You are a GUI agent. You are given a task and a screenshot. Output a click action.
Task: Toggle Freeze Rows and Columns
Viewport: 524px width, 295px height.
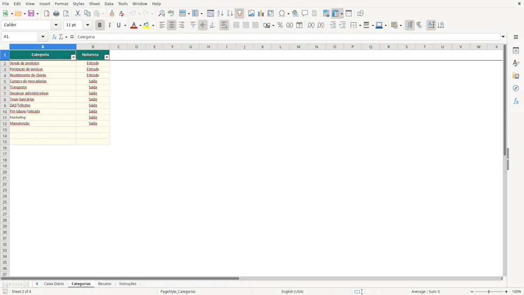335,14
